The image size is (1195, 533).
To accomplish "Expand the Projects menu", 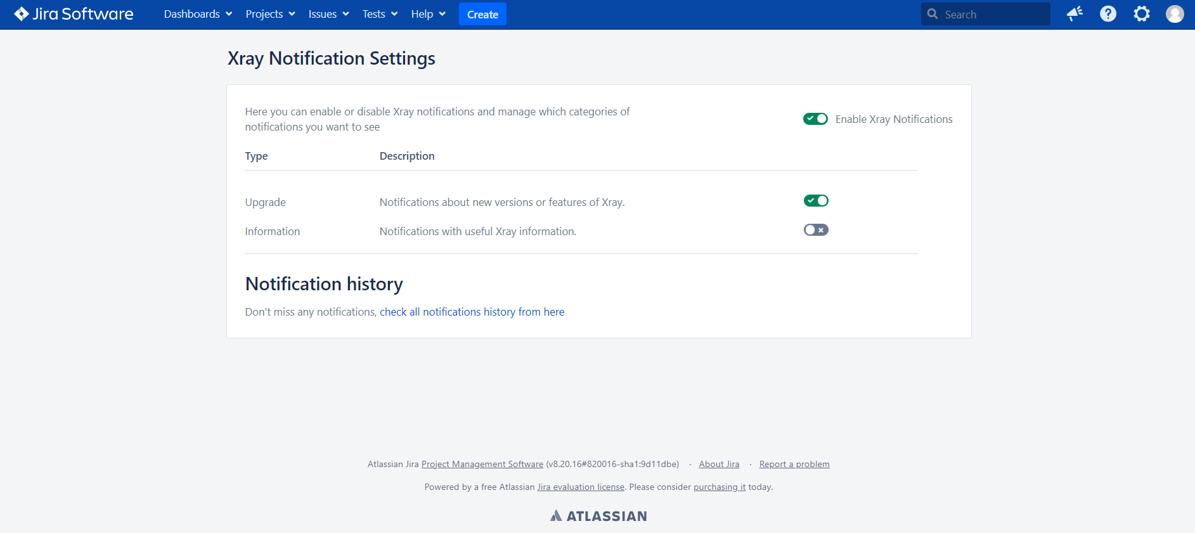I will coord(270,14).
